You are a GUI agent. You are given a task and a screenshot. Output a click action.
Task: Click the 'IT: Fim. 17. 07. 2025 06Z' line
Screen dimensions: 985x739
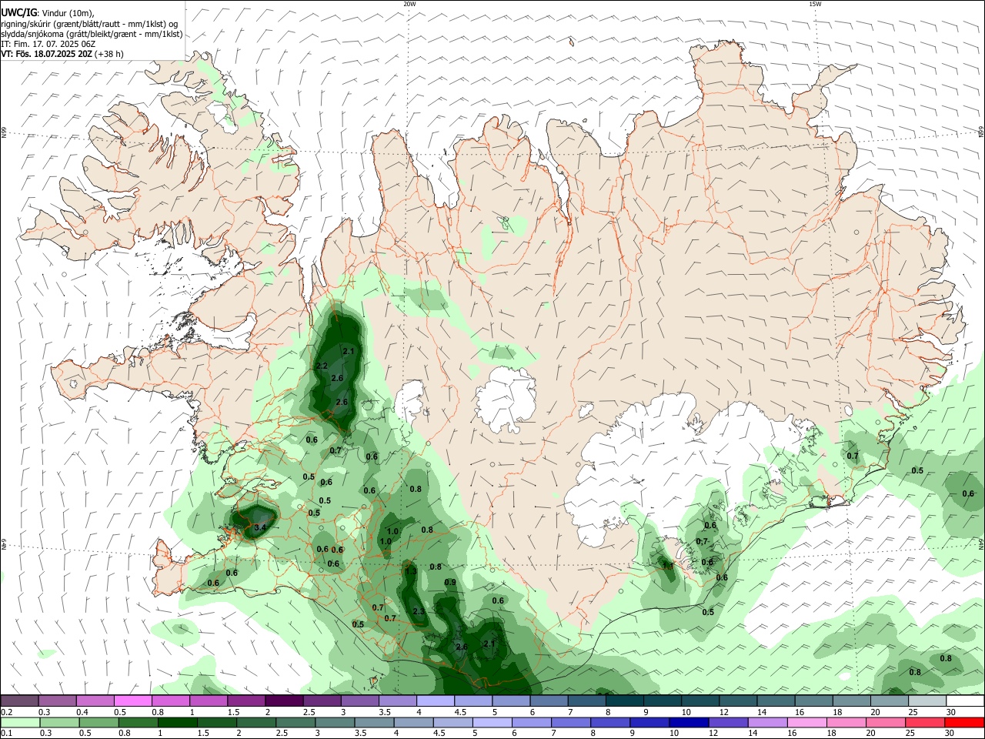pos(48,44)
